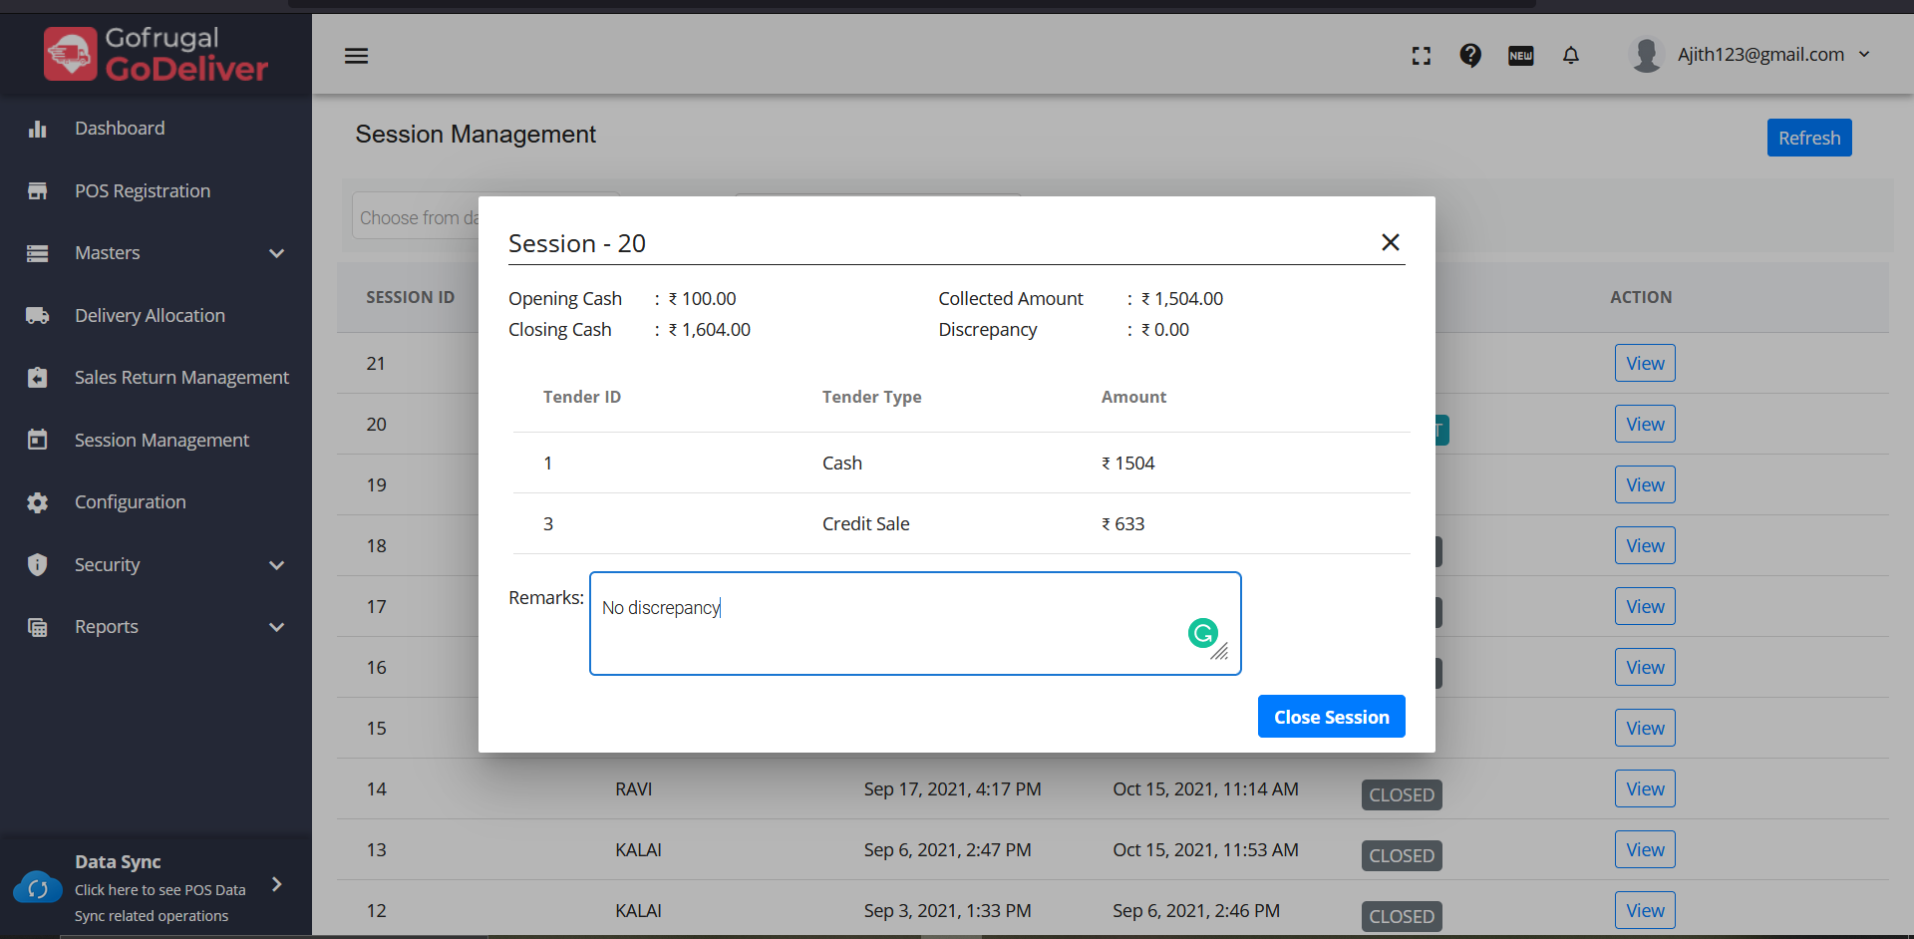Toggle fullscreen mode icon
This screenshot has height=939, width=1914.
[1422, 56]
